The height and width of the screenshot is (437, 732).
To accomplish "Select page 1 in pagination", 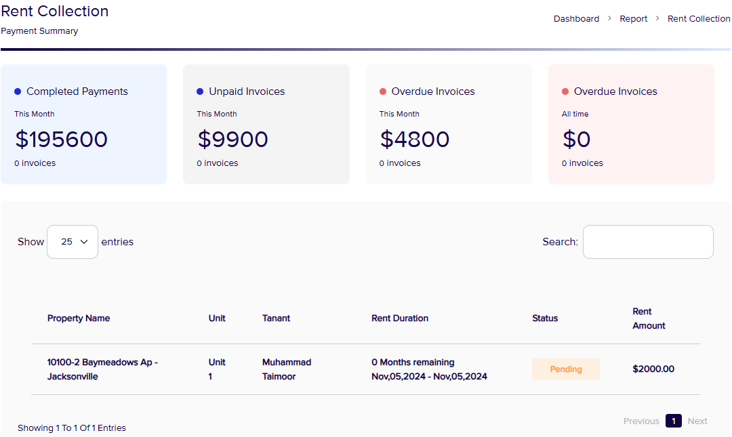I will [673, 421].
